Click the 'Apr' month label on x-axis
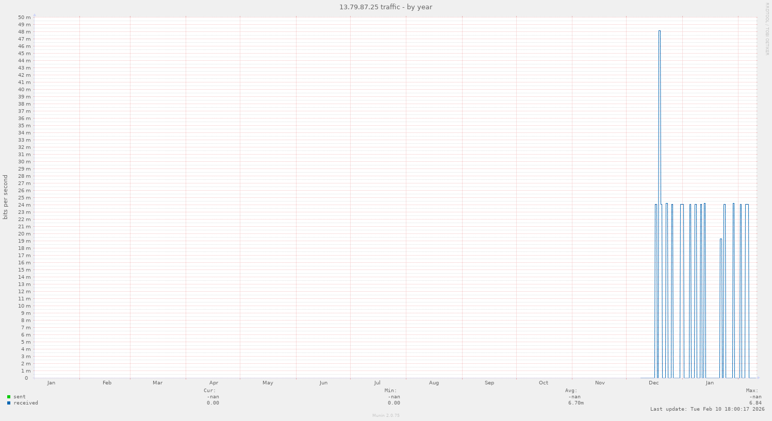772x421 pixels. 214,383
